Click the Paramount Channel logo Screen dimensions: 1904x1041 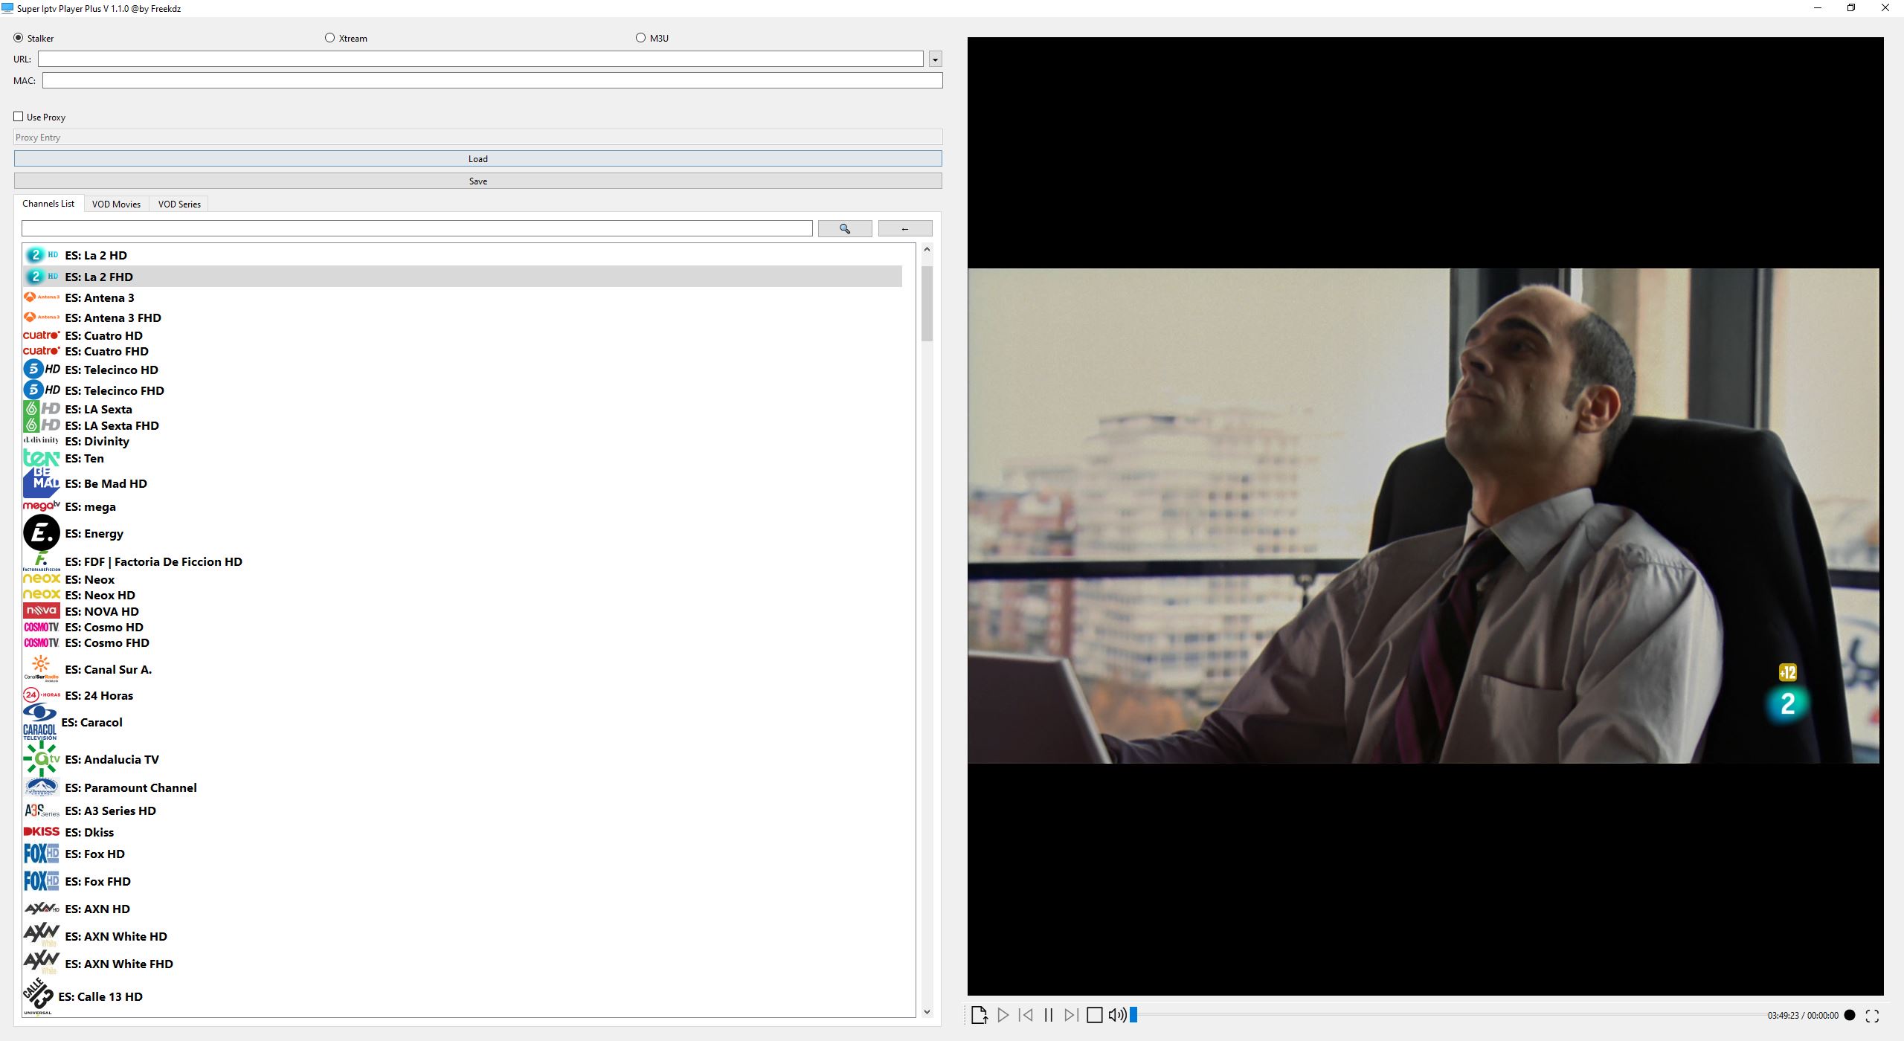[x=42, y=787]
